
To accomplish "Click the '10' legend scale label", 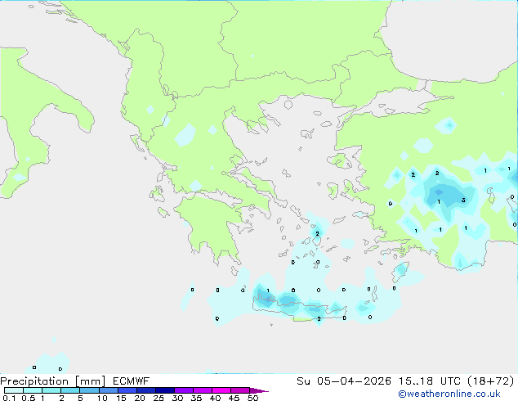I will [102, 398].
